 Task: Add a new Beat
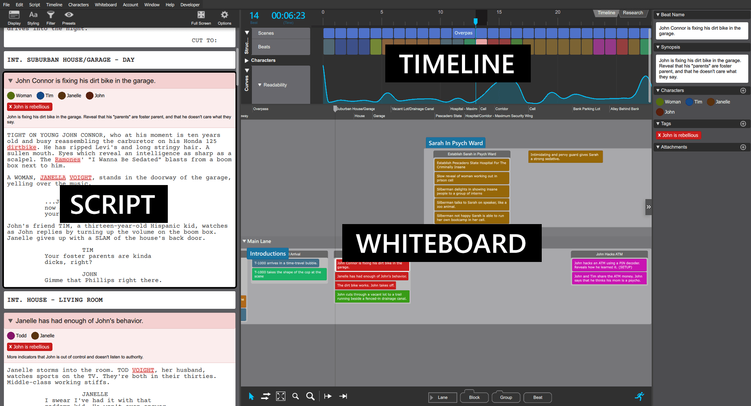tap(537, 397)
